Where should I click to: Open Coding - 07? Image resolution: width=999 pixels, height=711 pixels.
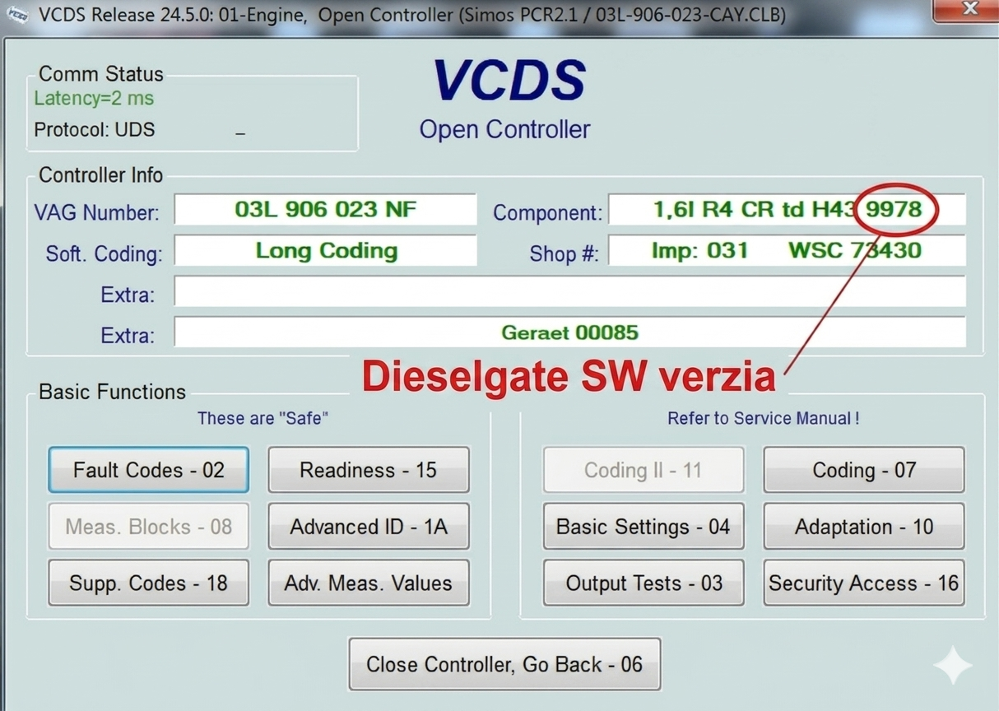tap(864, 470)
